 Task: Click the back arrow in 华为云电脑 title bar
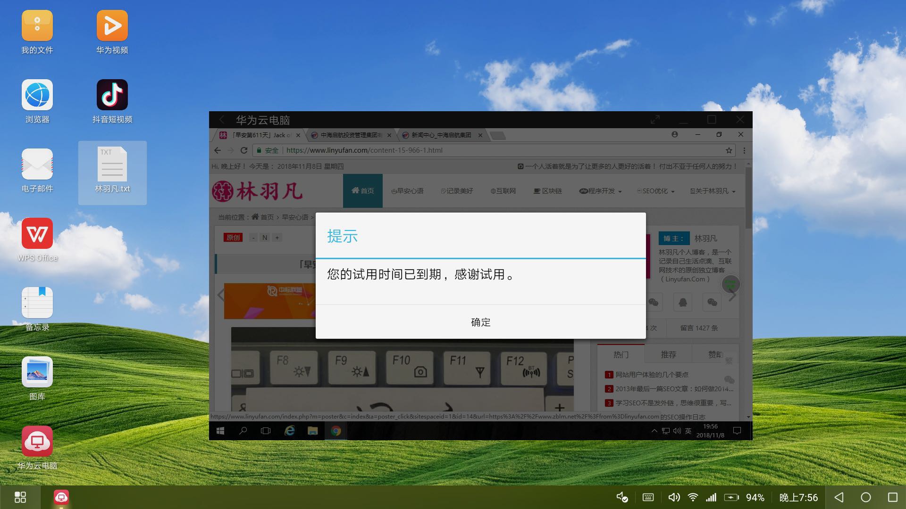pyautogui.click(x=222, y=120)
